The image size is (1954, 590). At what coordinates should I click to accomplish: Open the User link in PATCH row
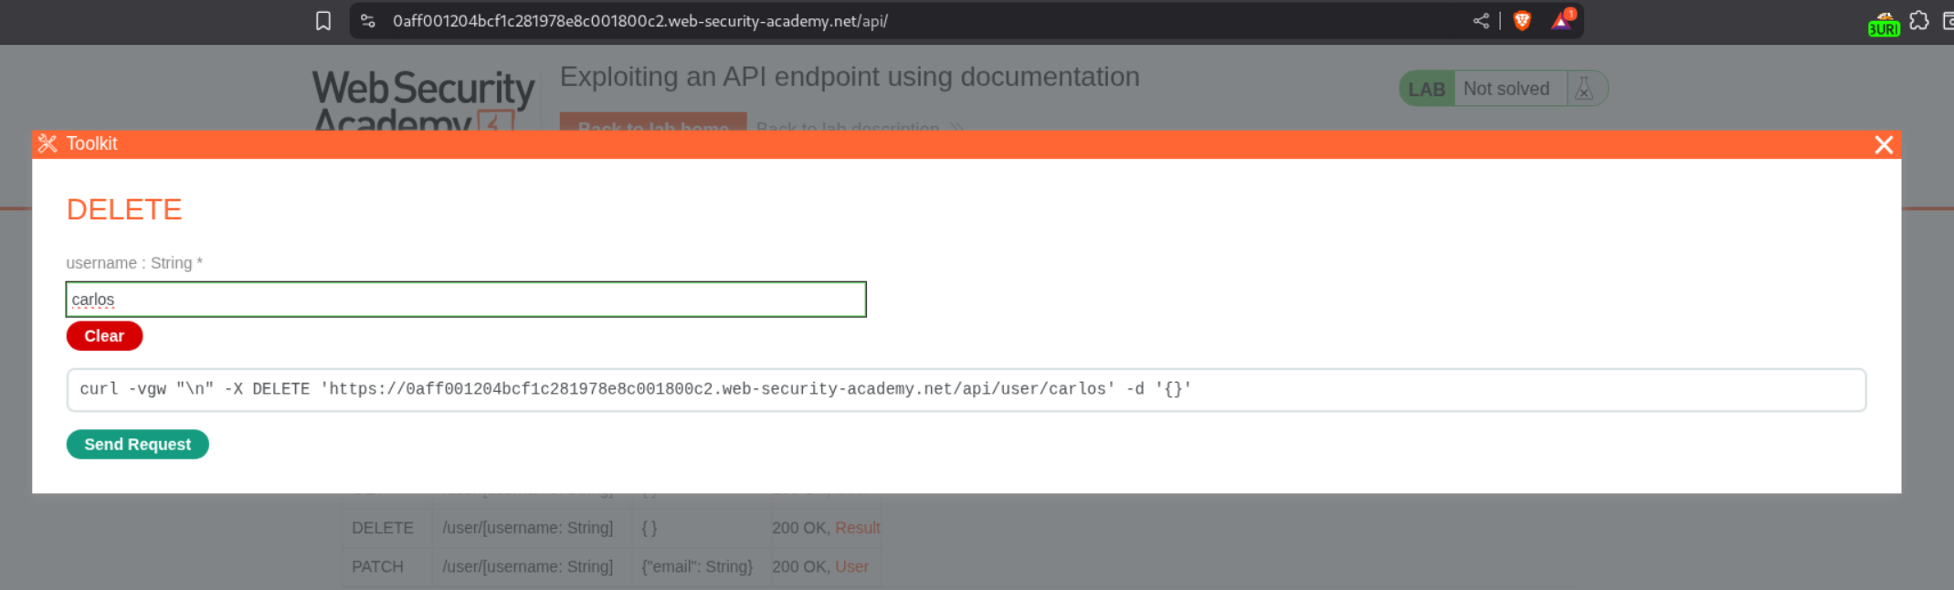[851, 567]
